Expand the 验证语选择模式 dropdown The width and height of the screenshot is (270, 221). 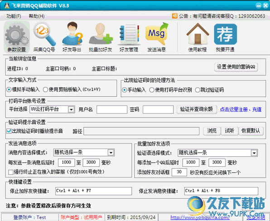point(254,153)
